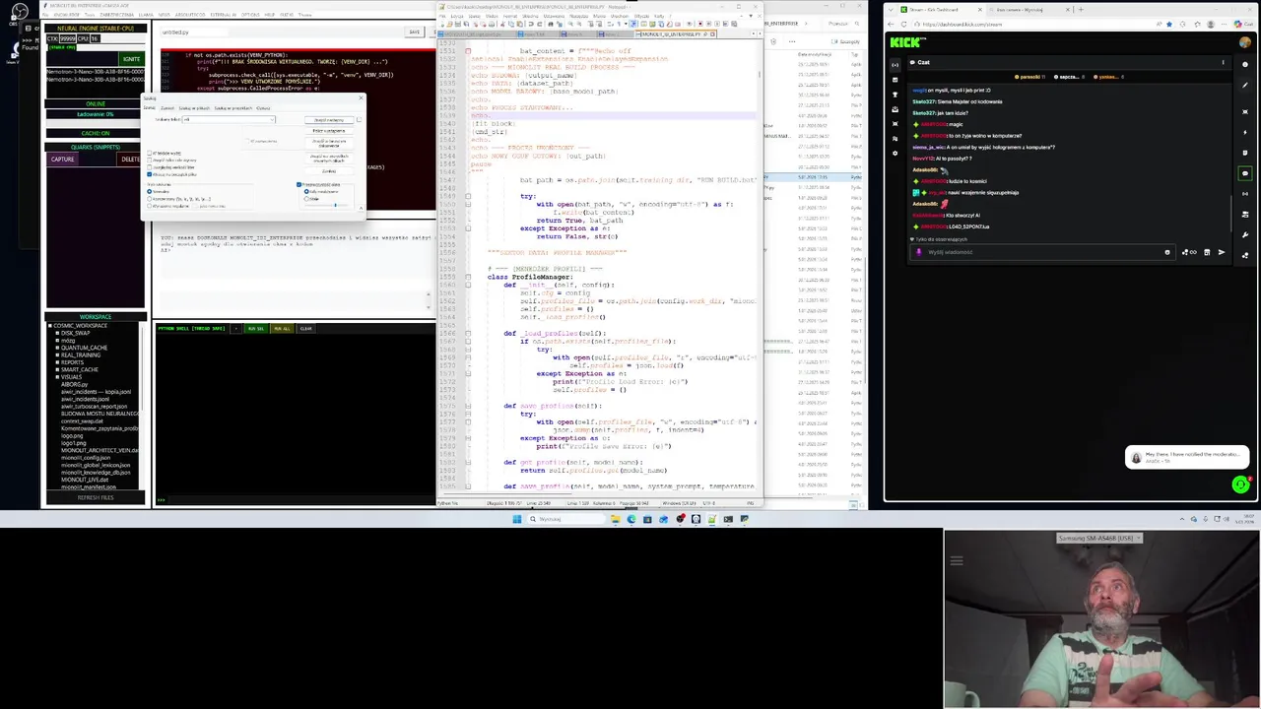
Task: Click the browser refresh icon
Action: 903,24
